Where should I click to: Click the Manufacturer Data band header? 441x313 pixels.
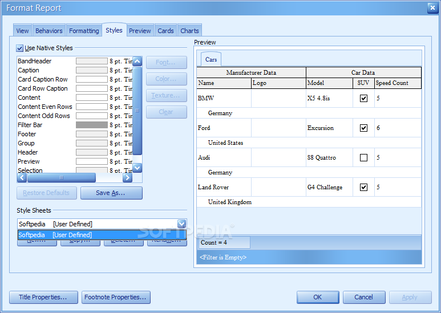(251, 72)
